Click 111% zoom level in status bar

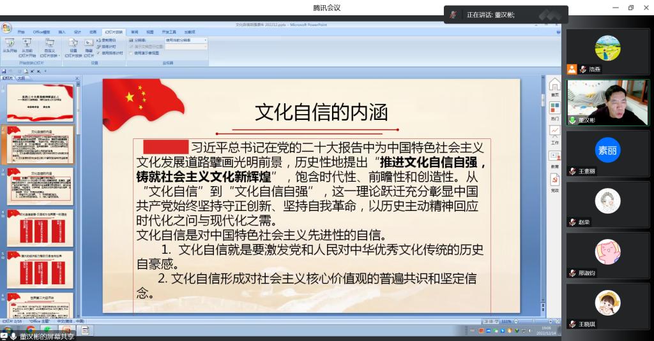click(x=506, y=321)
